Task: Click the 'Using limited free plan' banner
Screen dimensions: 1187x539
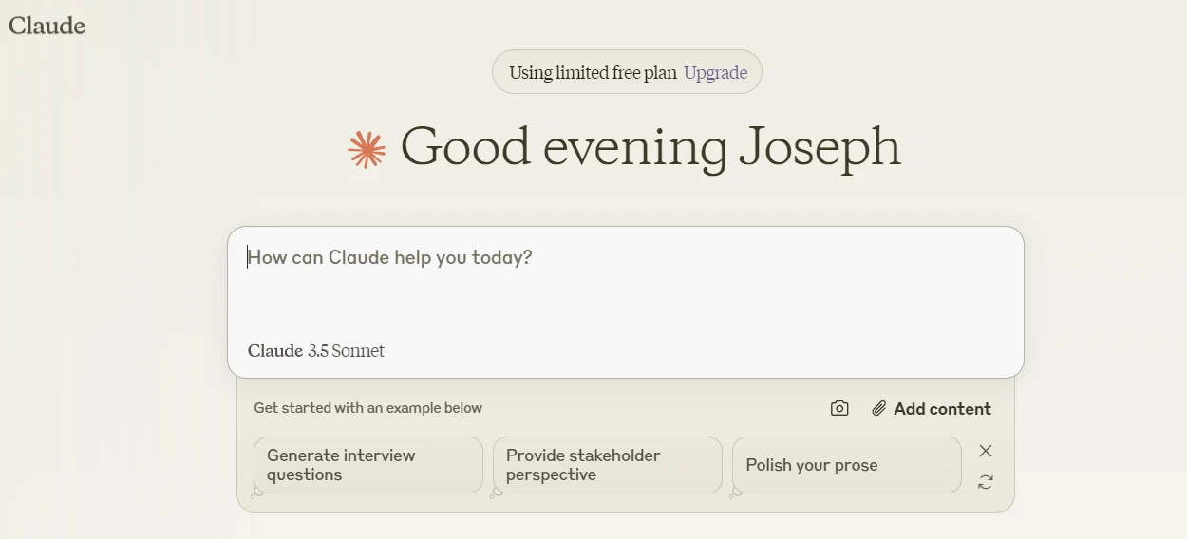Action: click(x=593, y=73)
